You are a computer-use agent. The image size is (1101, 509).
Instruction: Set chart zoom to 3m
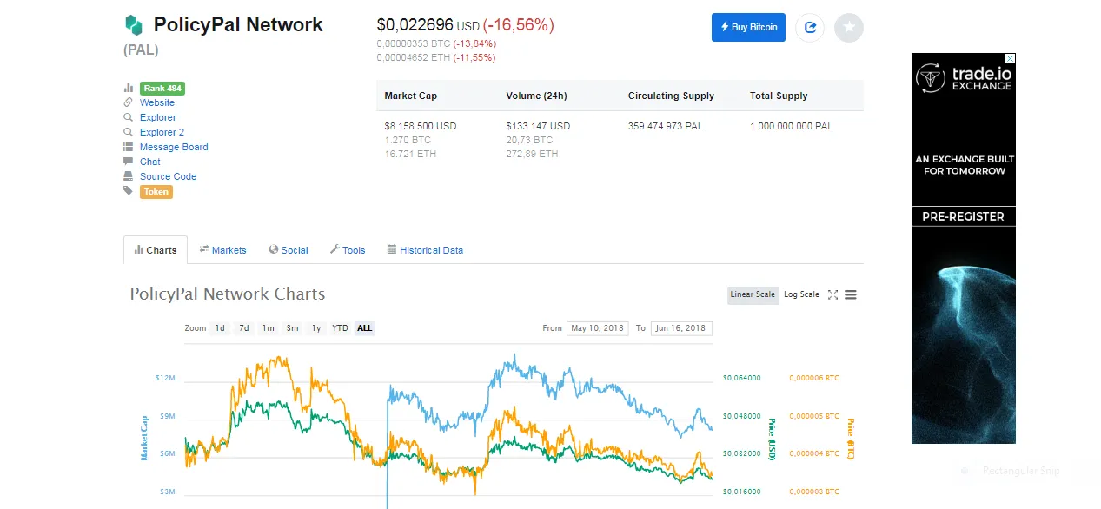click(x=293, y=328)
